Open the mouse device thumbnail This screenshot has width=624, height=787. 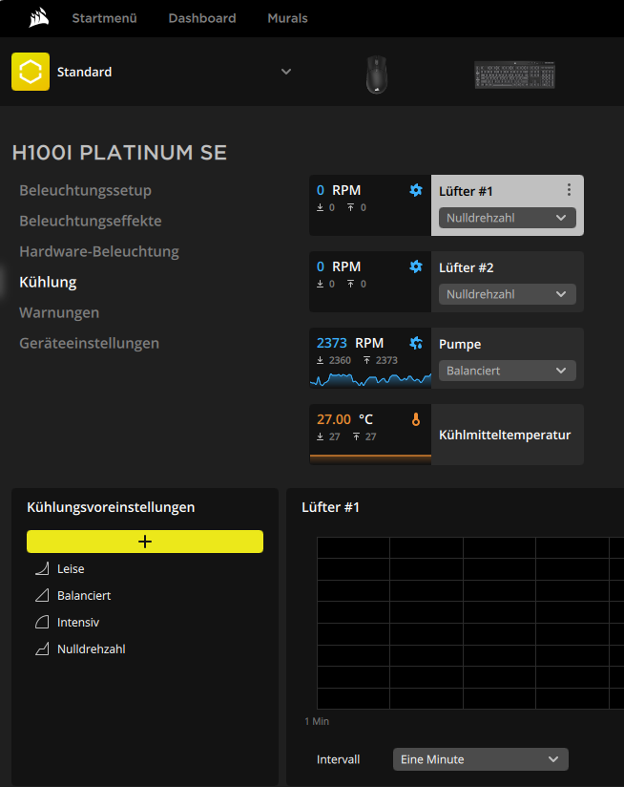coord(377,74)
